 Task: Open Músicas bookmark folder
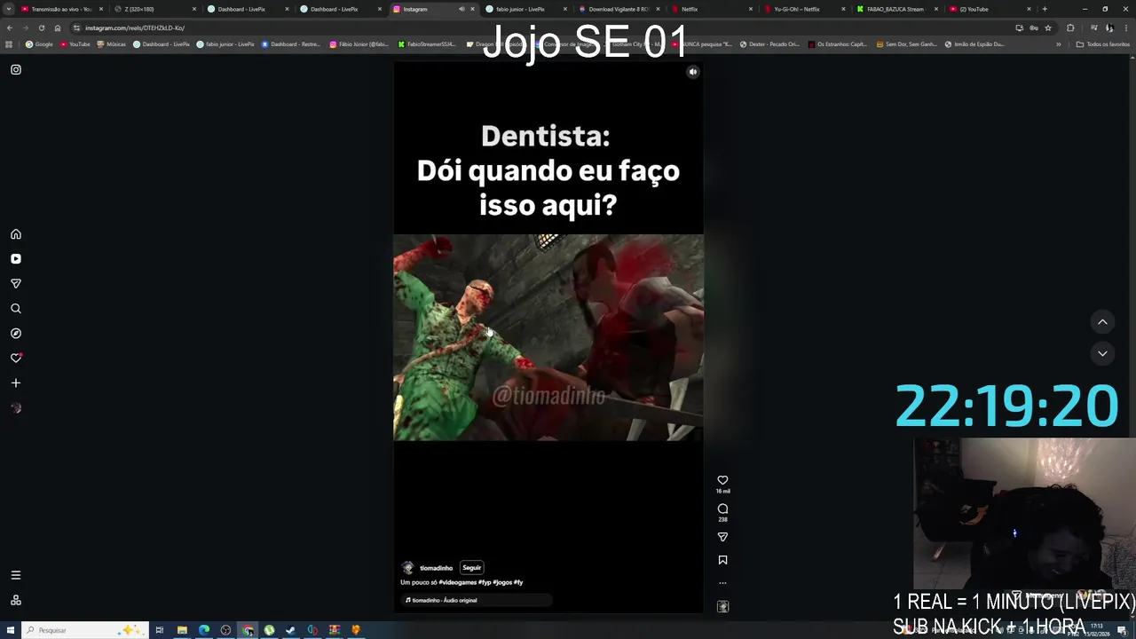pyautogui.click(x=111, y=44)
